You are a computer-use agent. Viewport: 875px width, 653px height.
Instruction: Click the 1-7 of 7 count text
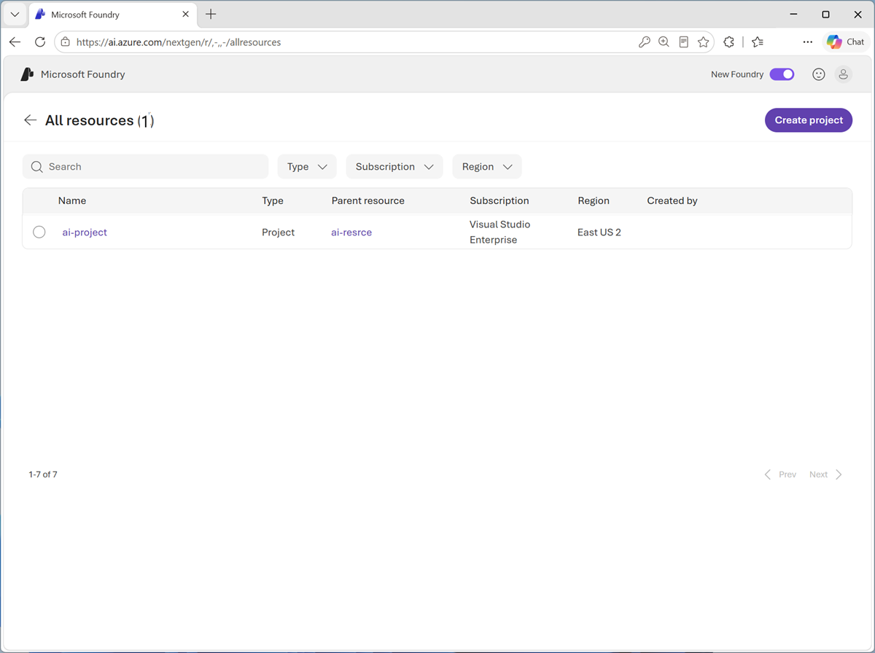pyautogui.click(x=43, y=474)
